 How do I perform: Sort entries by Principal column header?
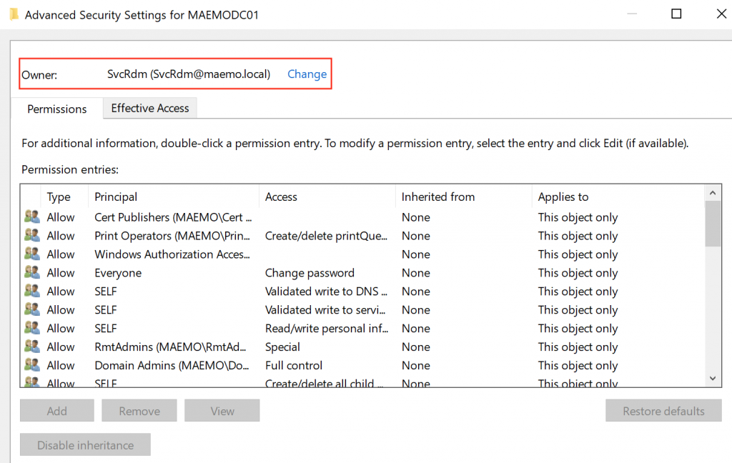pos(116,196)
